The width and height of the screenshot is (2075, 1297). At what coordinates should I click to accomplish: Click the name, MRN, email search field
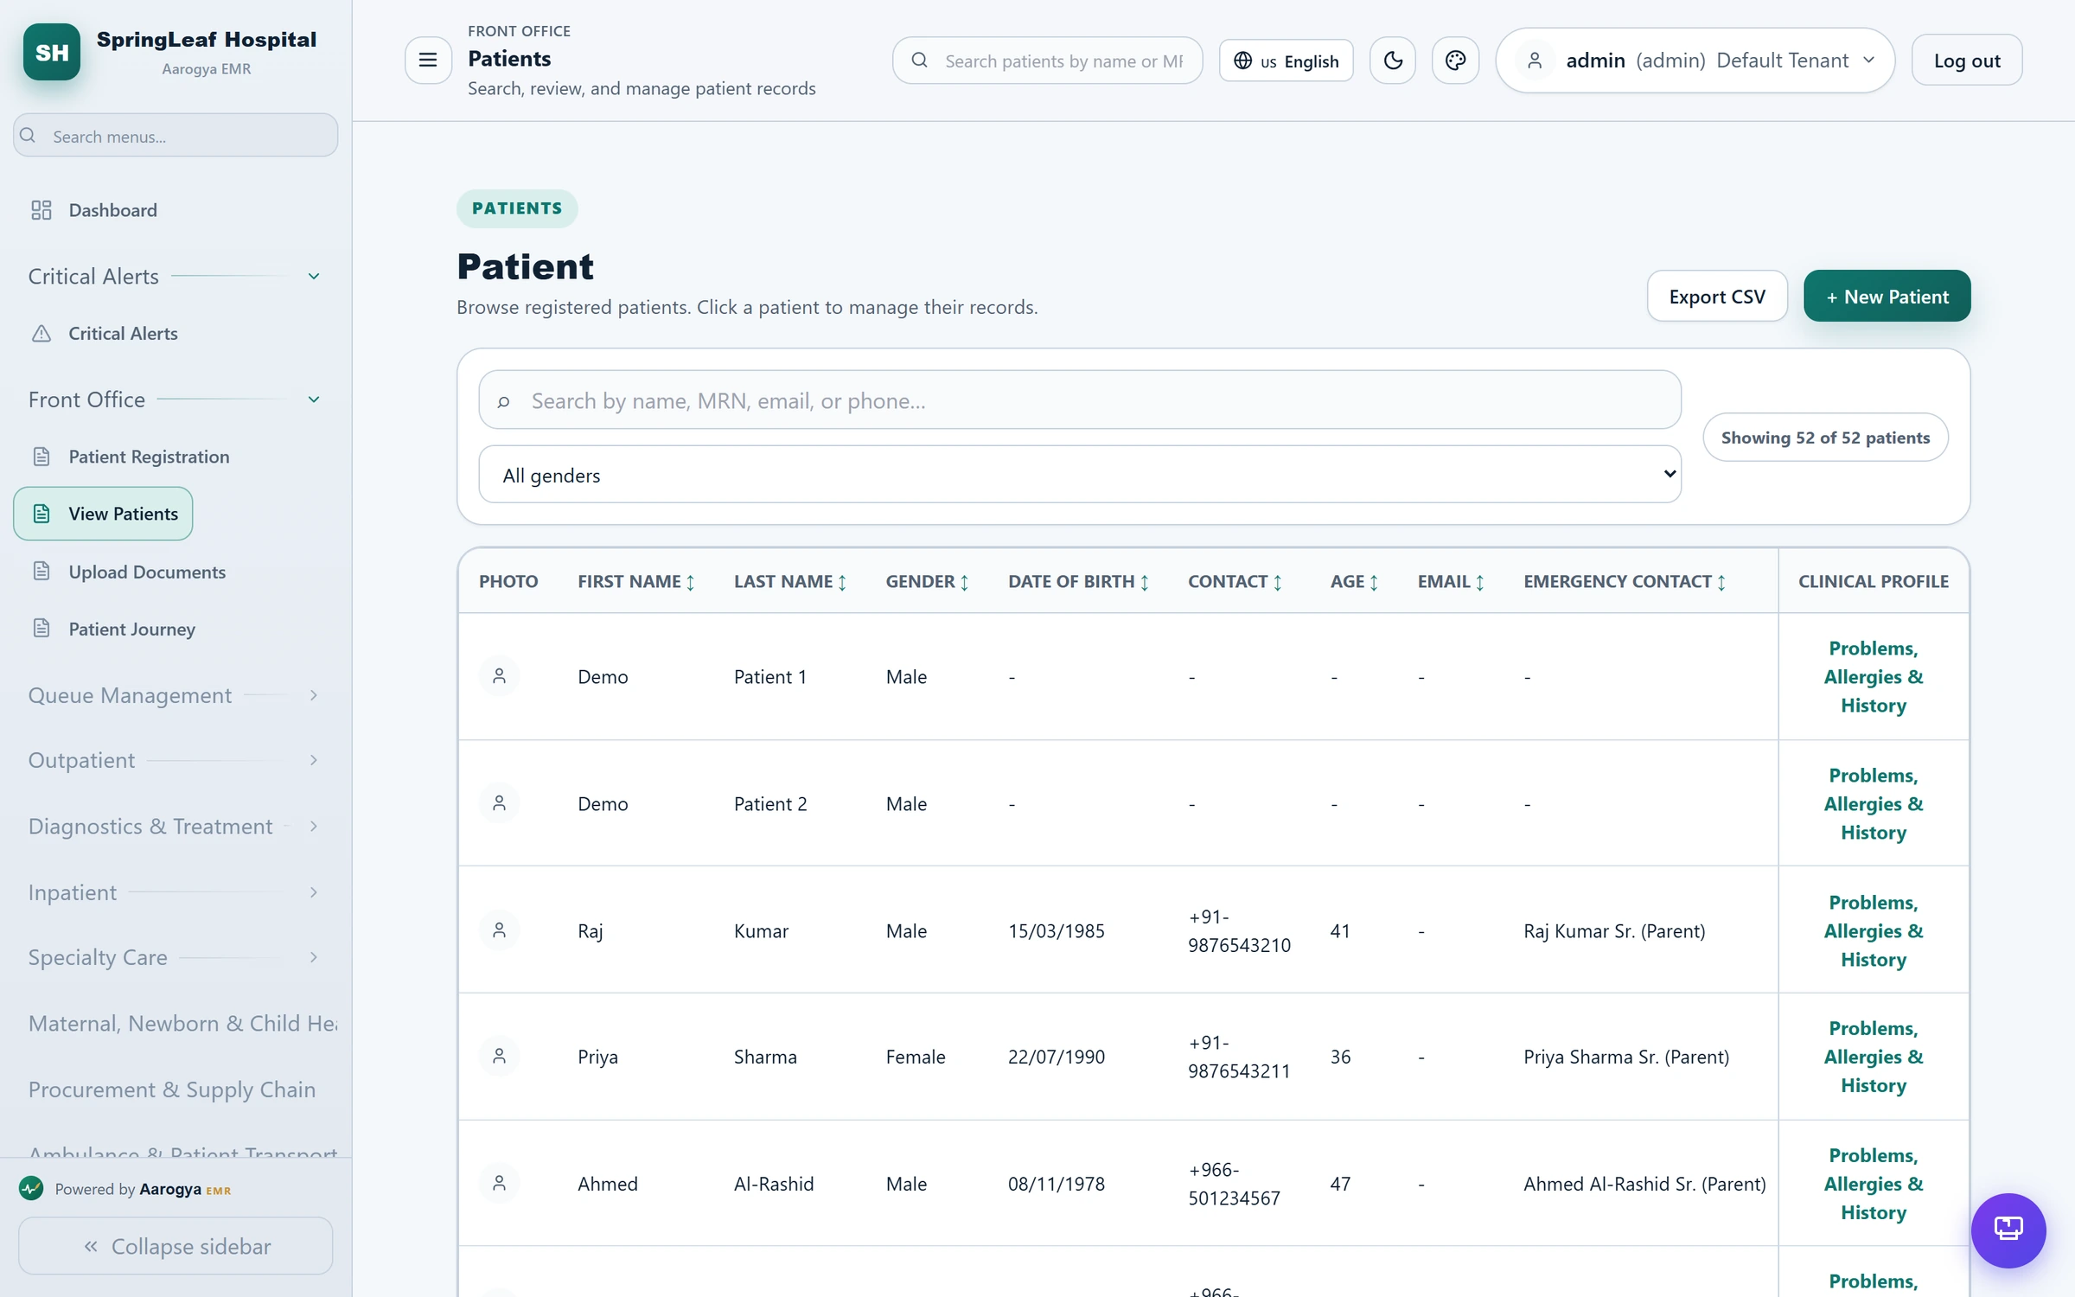1080,400
